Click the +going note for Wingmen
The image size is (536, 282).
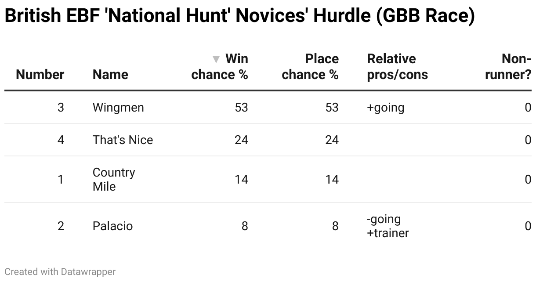(385, 108)
